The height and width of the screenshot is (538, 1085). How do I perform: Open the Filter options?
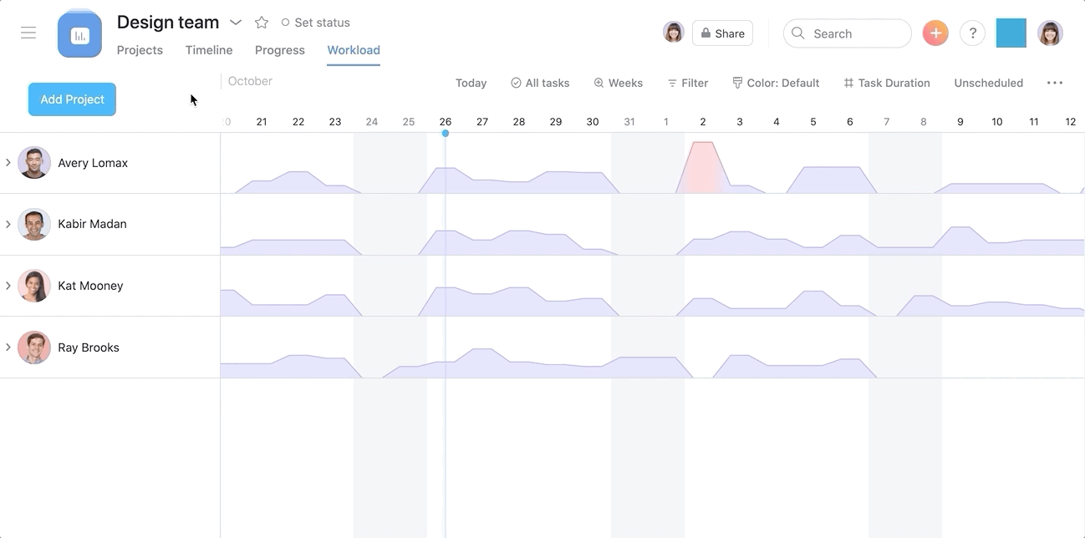pyautogui.click(x=688, y=83)
